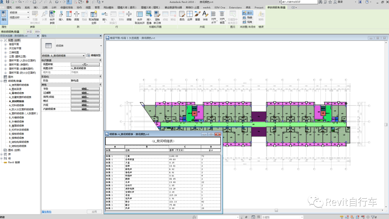Click the 属性 properties icon in ribbon
The image size is (389, 219).
click(x=4, y=15)
